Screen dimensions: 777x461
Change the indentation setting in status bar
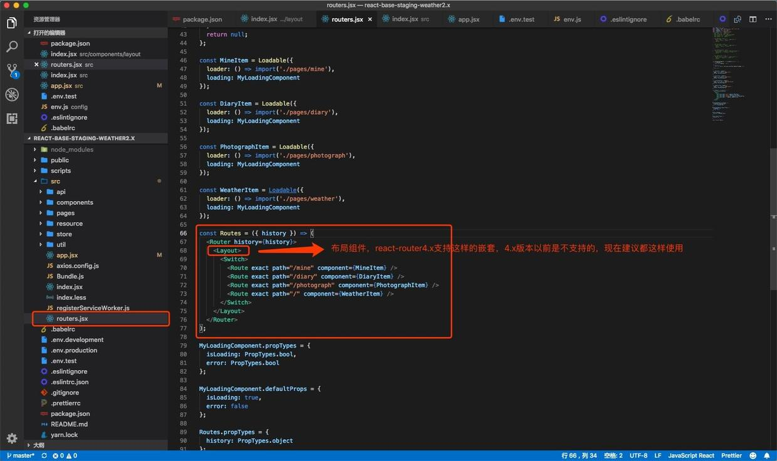[x=613, y=455]
